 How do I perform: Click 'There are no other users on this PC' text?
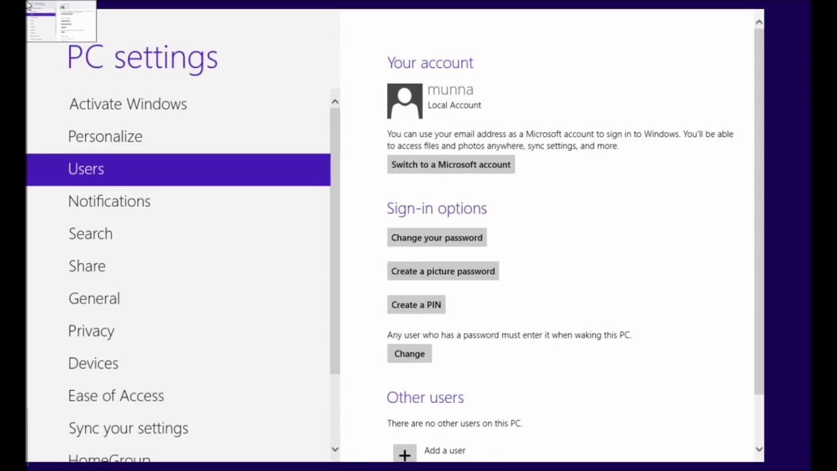454,423
